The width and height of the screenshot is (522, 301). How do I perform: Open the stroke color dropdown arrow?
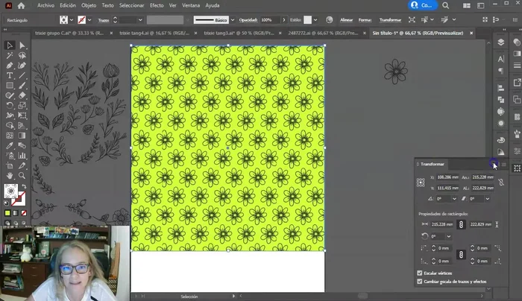[x=89, y=20]
